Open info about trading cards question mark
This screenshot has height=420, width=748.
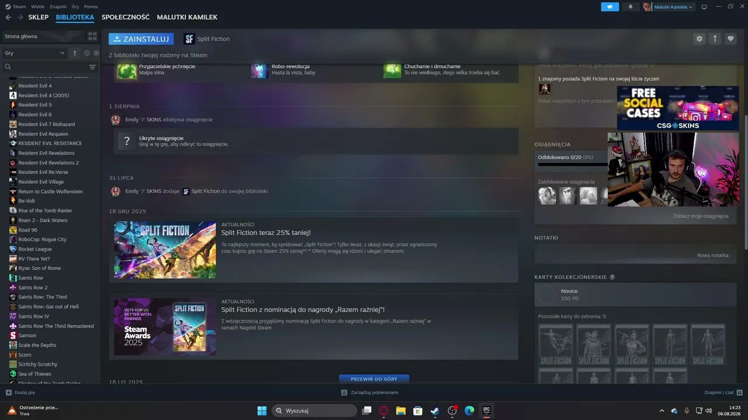[x=612, y=277]
